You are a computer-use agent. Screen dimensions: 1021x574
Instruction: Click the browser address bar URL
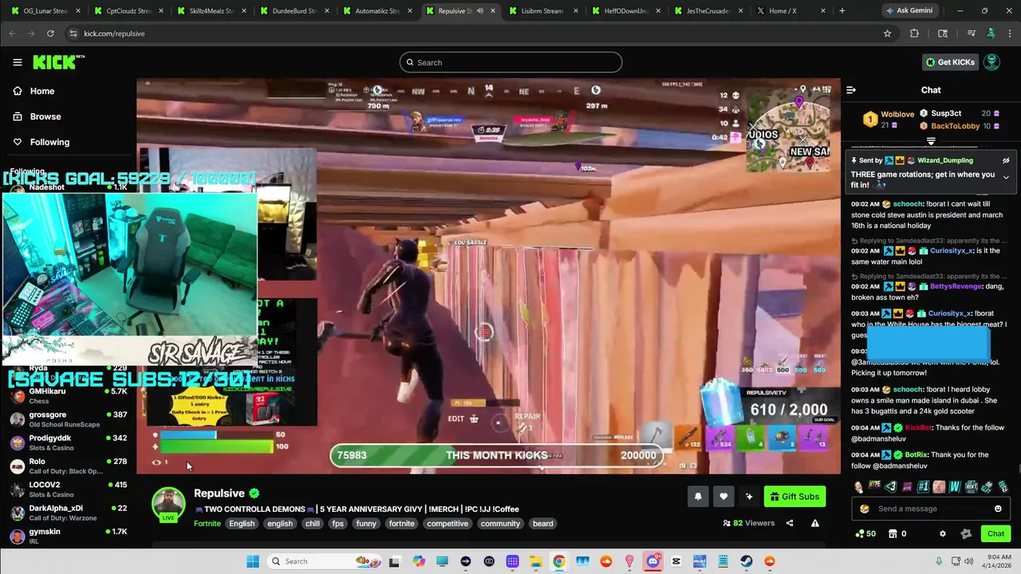pos(114,33)
